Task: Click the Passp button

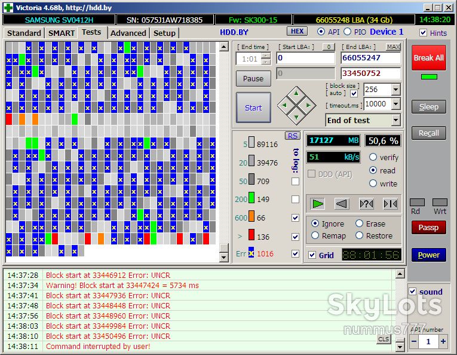Action: click(x=429, y=227)
